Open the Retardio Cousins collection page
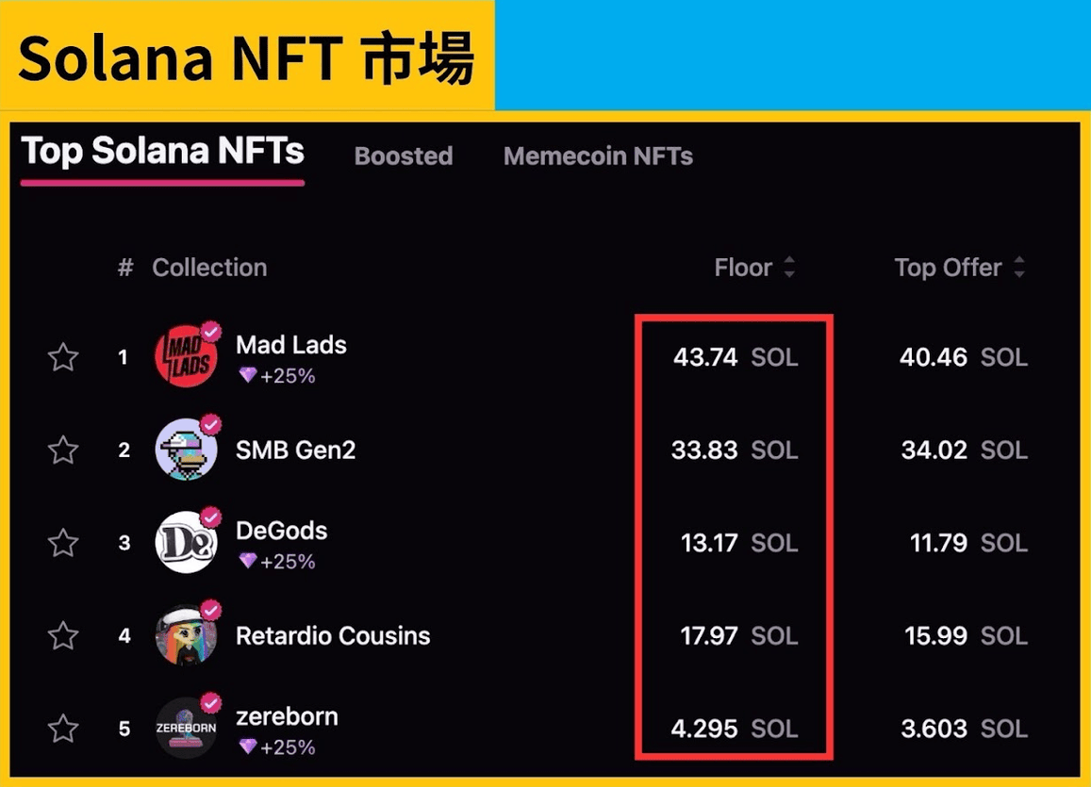Viewport: 1091px width, 787px height. 333,636
